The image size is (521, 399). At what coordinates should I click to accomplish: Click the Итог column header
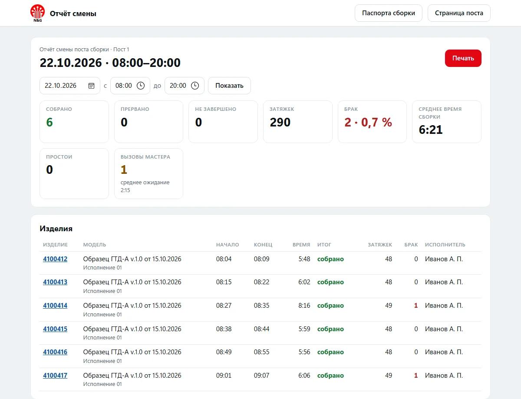click(324, 245)
